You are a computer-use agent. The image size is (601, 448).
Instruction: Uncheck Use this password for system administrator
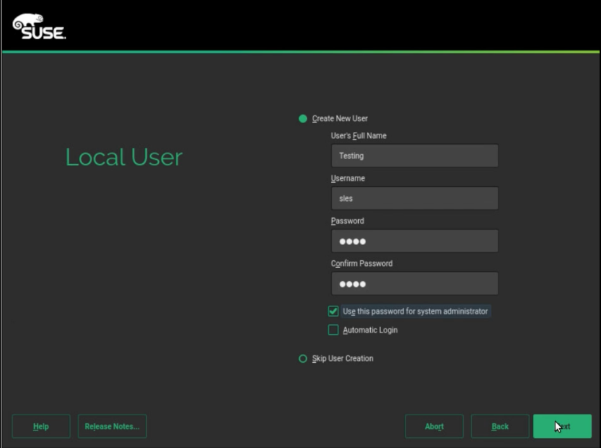tap(333, 311)
